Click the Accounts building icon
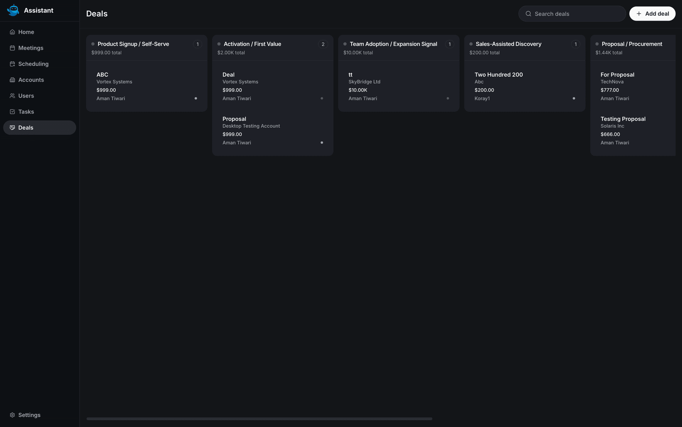682x427 pixels. [12, 80]
